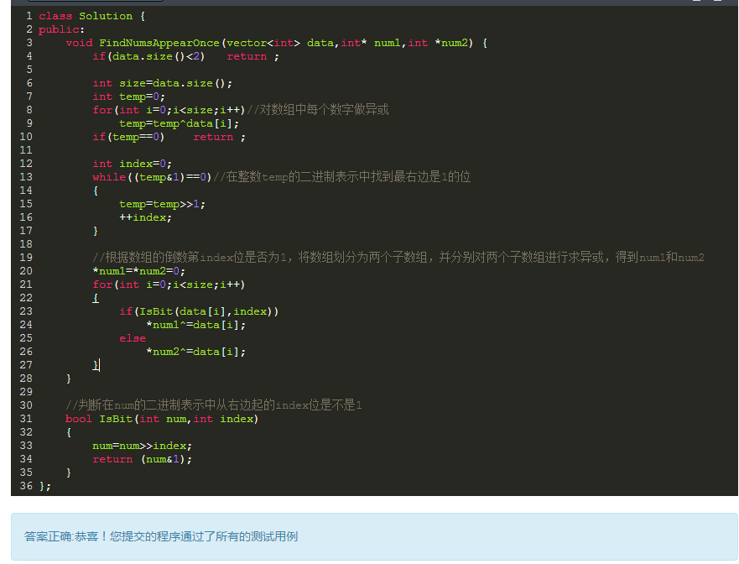Place cursor on 'if(data.size()<2) return ;' line
The width and height of the screenshot is (739, 564).
[x=185, y=56]
